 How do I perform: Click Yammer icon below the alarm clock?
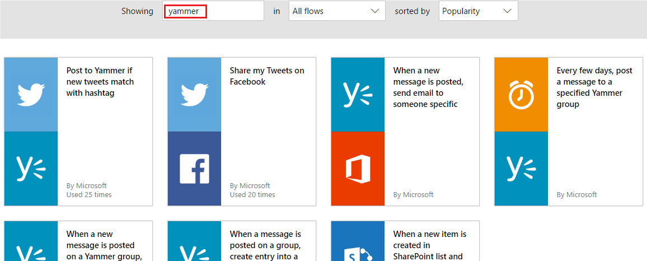521,169
